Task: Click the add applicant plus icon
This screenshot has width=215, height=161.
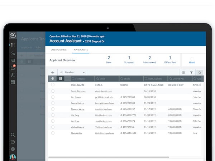Action: tap(53, 72)
